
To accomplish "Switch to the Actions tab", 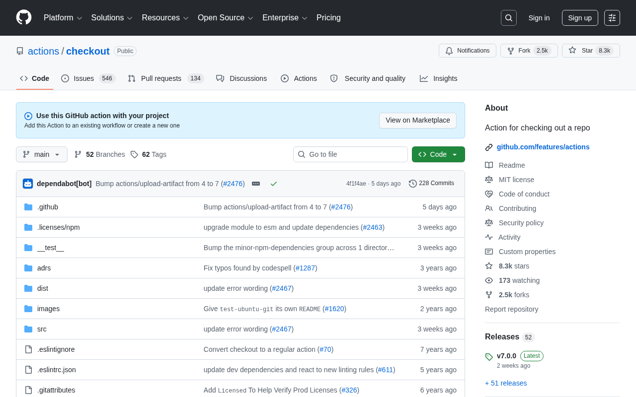I will [x=299, y=78].
